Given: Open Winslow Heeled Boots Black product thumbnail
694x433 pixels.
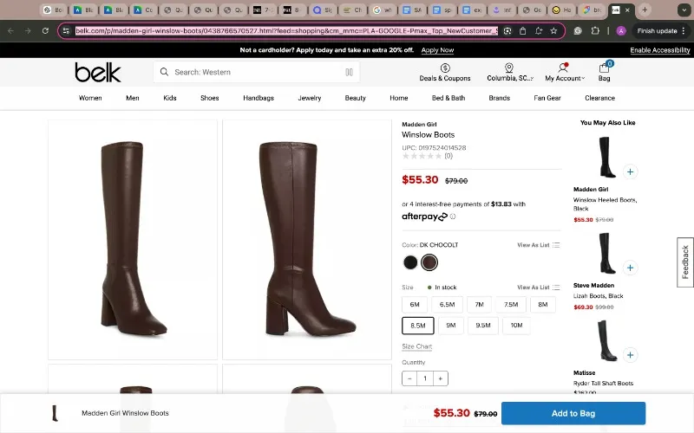Looking at the screenshot, I should [x=606, y=158].
